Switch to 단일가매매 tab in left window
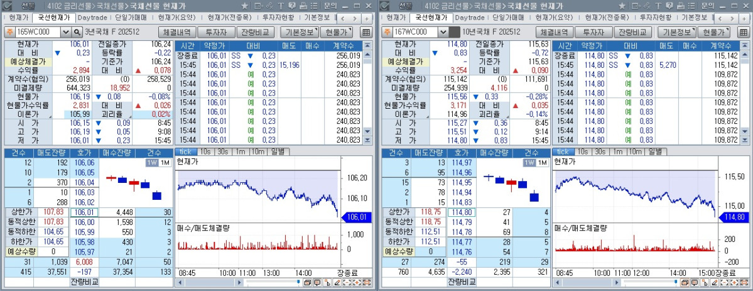 pyautogui.click(x=131, y=18)
